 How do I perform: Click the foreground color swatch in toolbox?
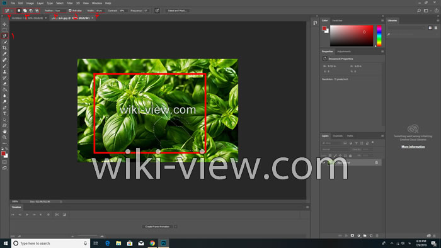[3, 154]
